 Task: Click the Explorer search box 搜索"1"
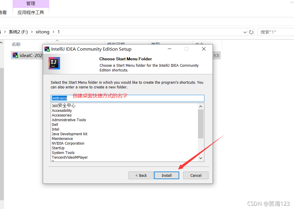276,32
